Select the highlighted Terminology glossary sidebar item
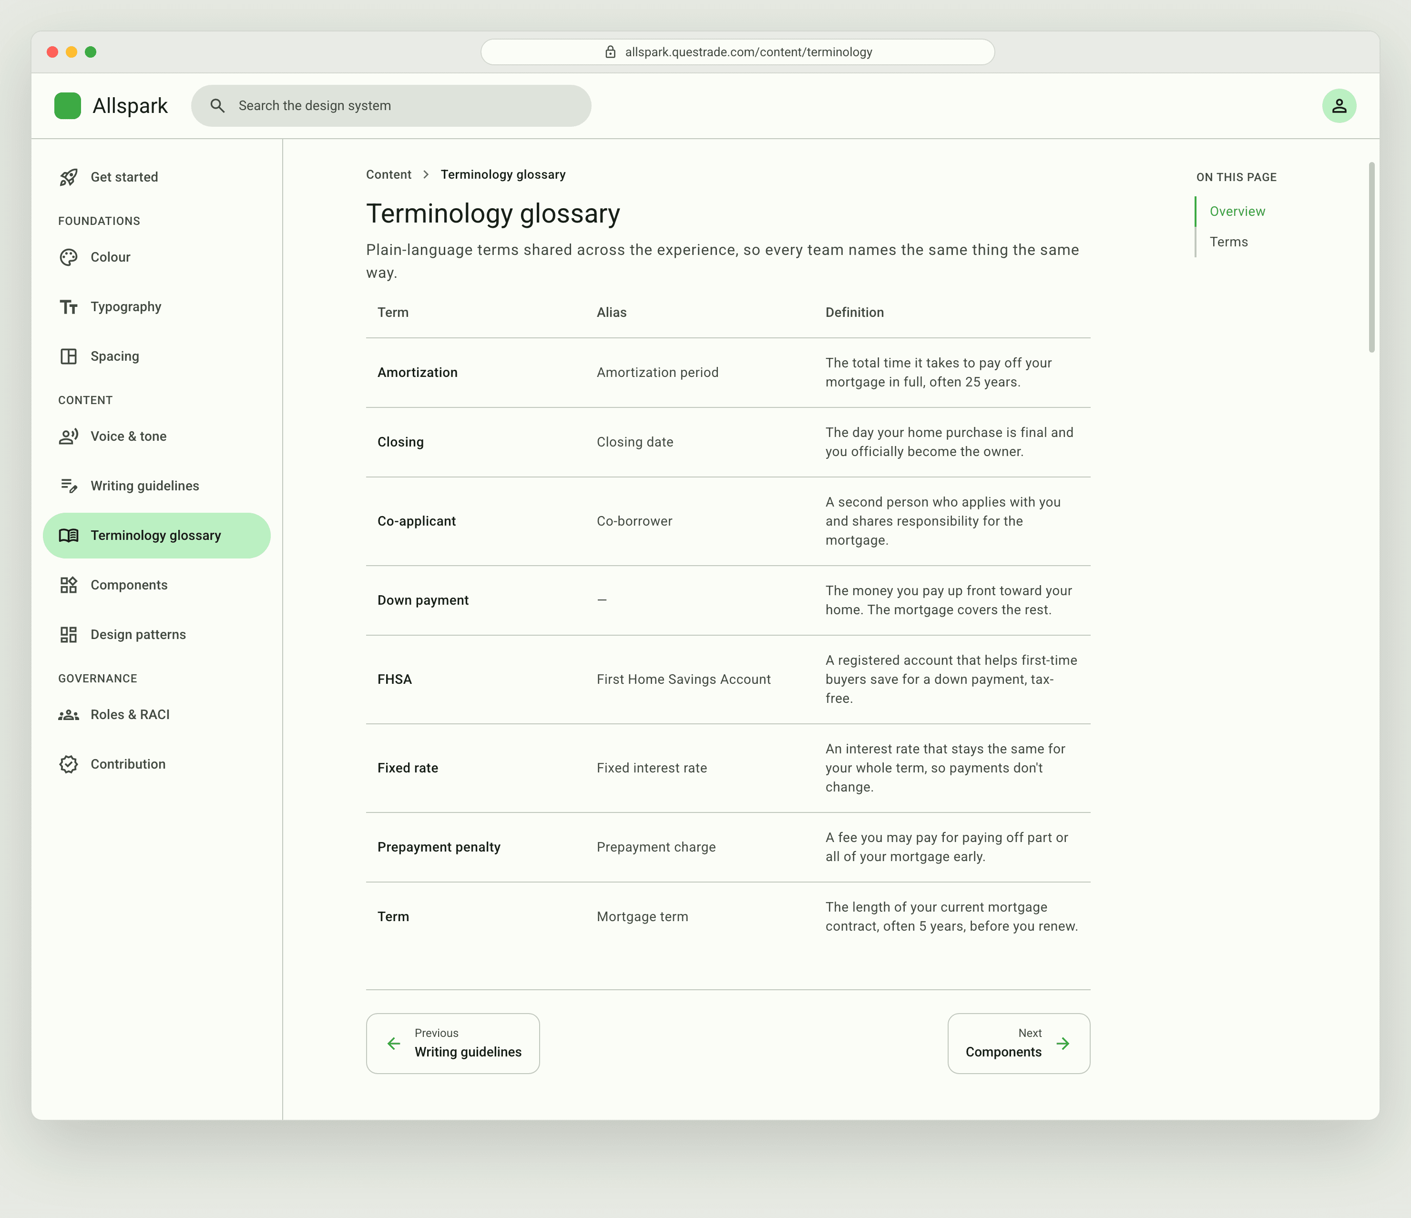The image size is (1411, 1218). (x=157, y=536)
